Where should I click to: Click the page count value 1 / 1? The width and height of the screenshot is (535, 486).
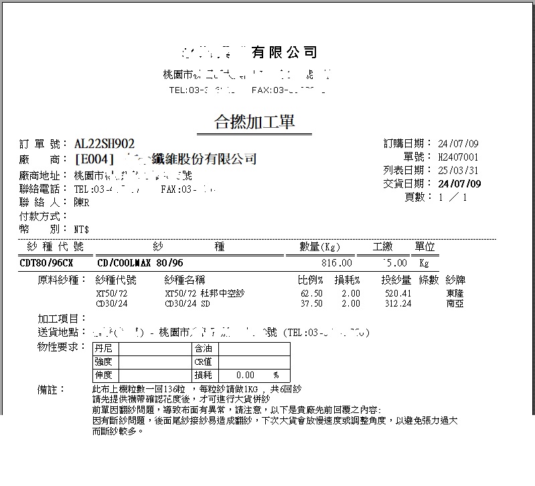(453, 197)
